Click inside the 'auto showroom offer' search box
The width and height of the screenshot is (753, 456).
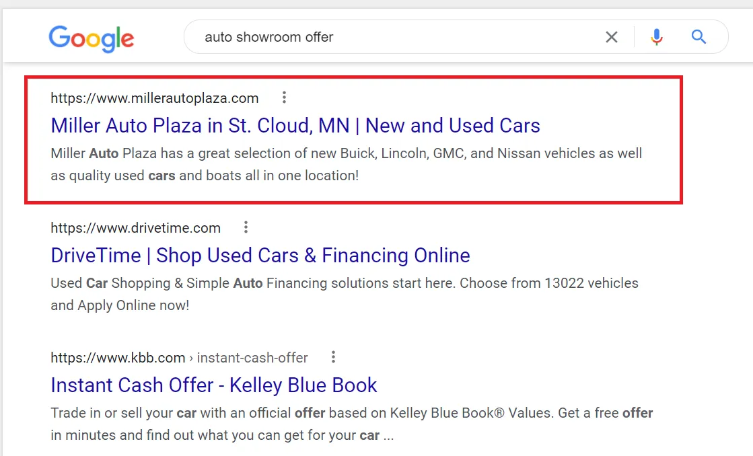[390, 37]
